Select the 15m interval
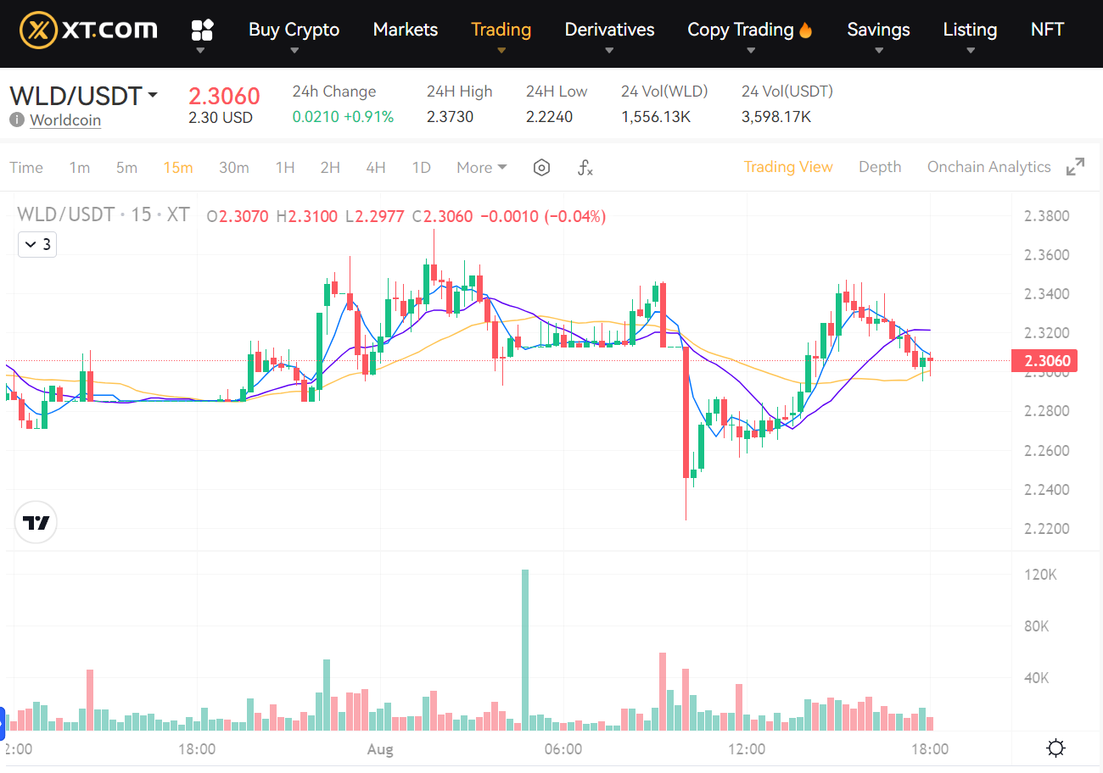1103x773 pixels. tap(177, 167)
